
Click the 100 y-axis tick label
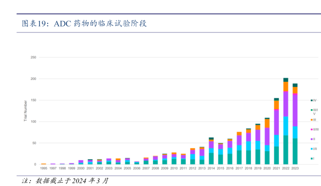click(x=33, y=122)
